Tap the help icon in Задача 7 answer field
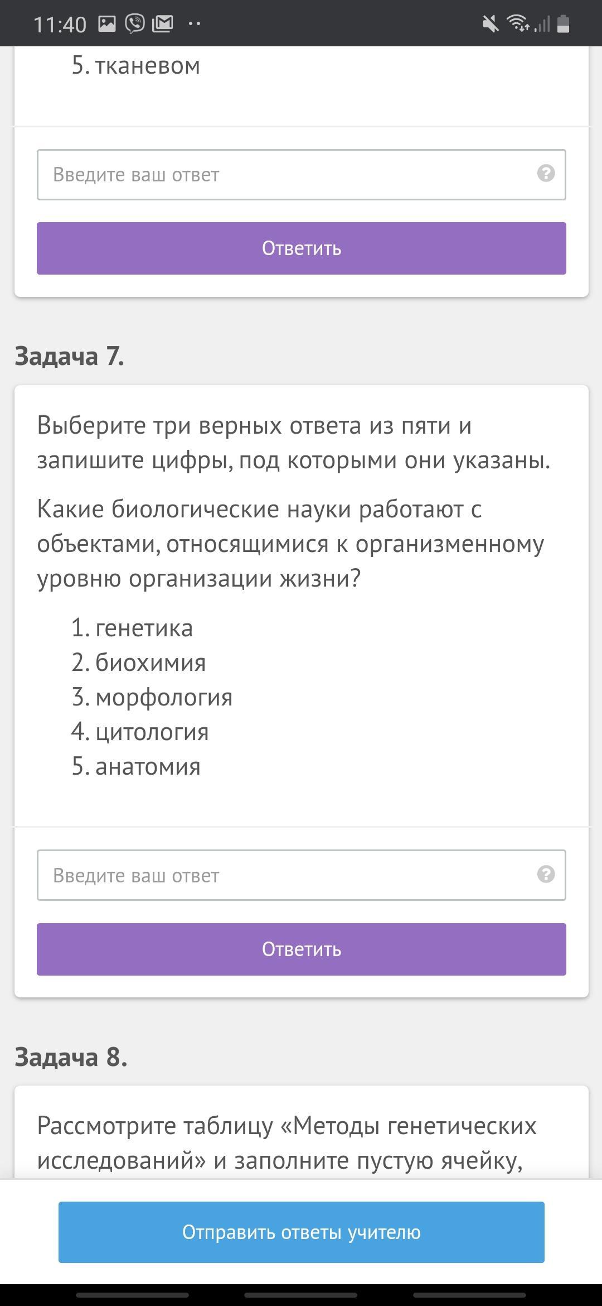 point(546,874)
